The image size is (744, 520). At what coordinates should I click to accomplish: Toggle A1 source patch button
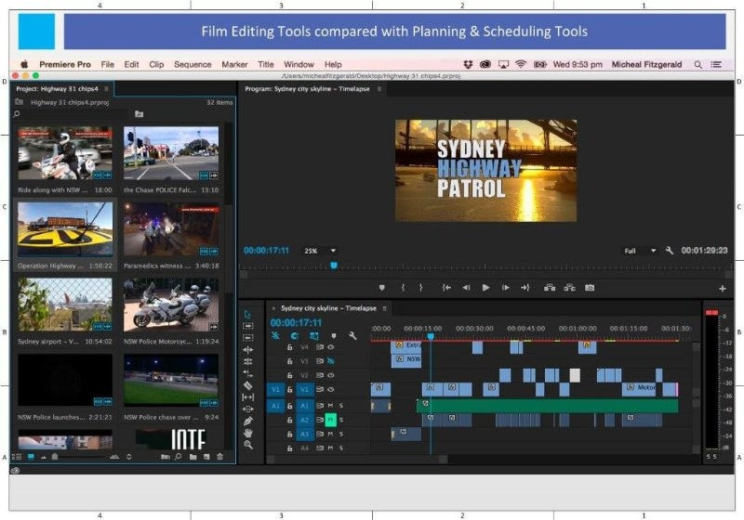click(x=275, y=406)
